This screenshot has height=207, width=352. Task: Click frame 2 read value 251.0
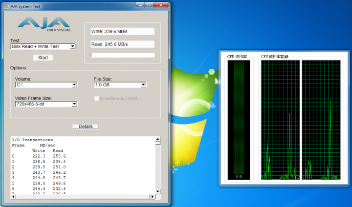point(59,167)
